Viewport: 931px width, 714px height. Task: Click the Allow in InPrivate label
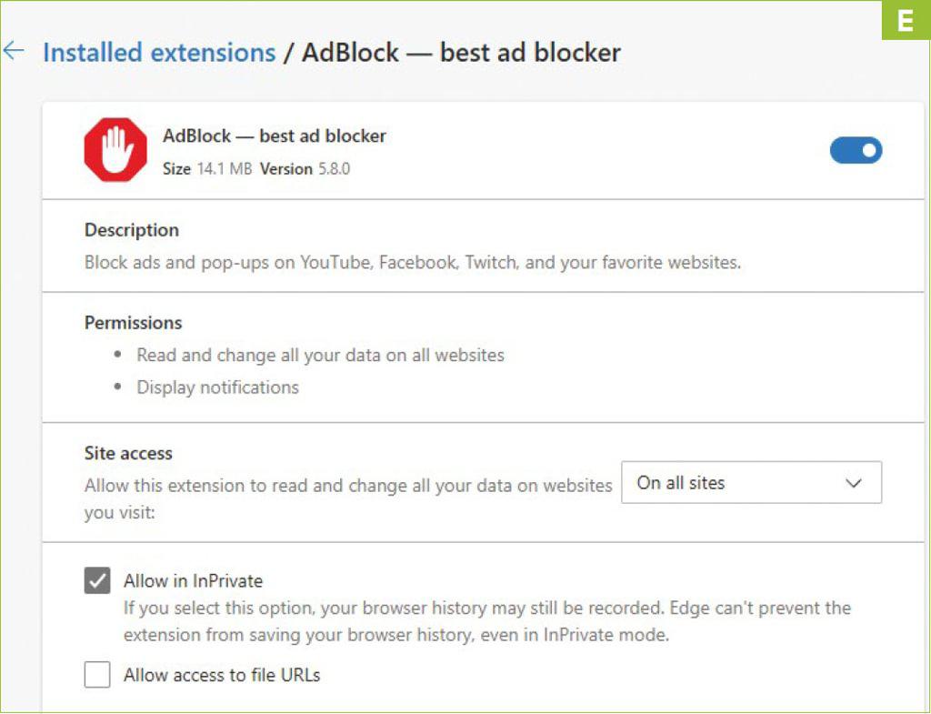click(193, 580)
